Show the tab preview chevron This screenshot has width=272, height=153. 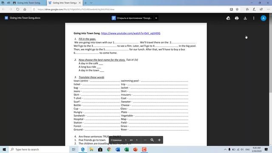pos(91,3)
